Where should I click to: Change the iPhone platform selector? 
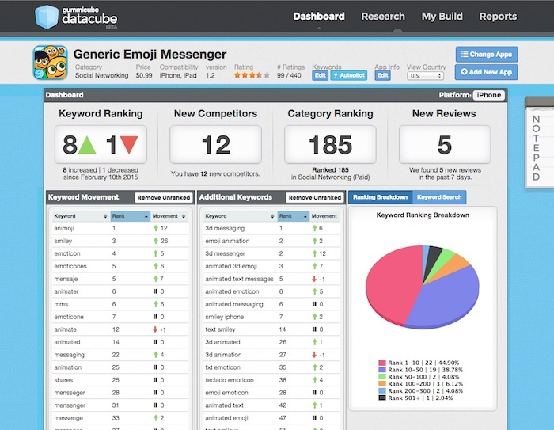(489, 95)
